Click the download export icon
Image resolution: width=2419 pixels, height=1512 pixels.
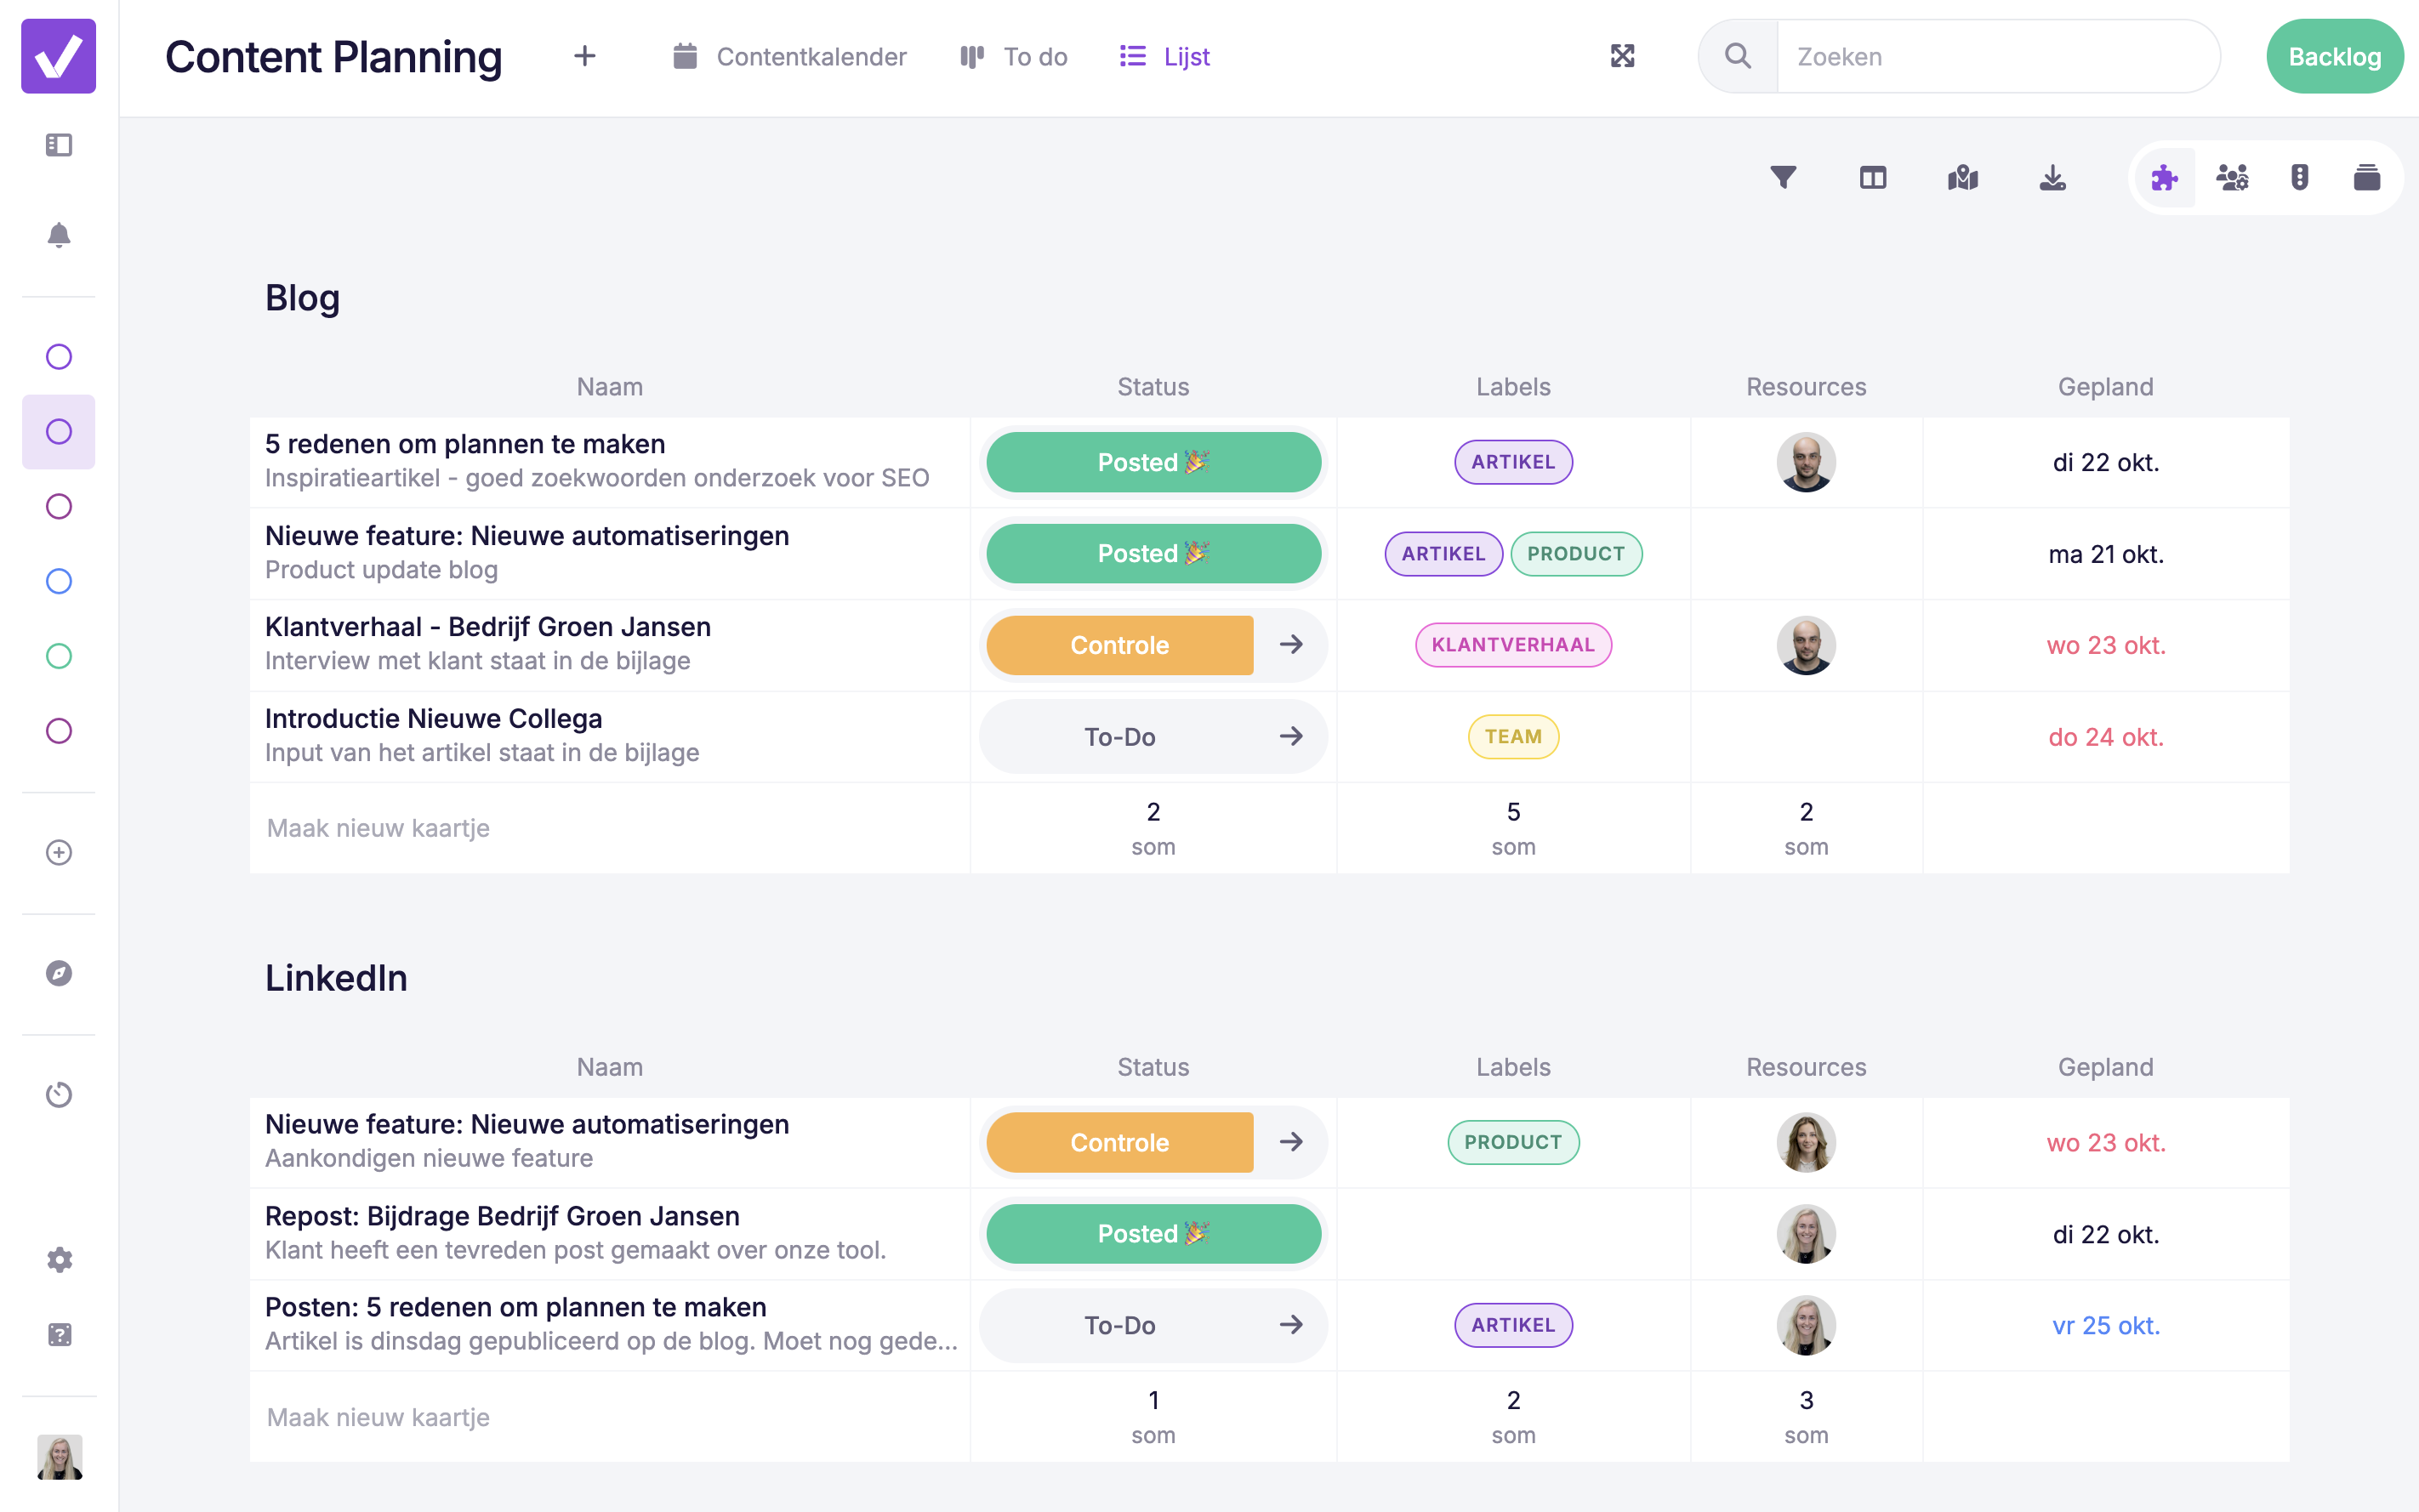point(2053,178)
